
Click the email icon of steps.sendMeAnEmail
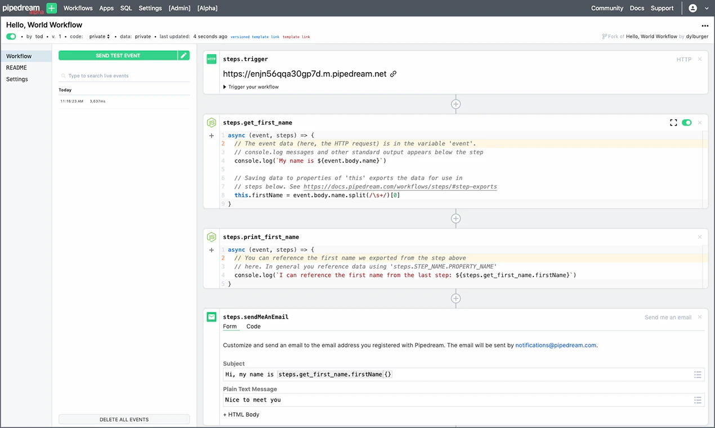tap(212, 317)
